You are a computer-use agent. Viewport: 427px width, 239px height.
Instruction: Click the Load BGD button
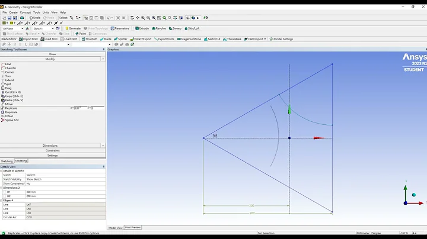click(x=49, y=39)
